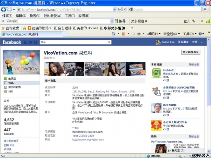Open the Google toolbar wrench settings
211x158 pixels.
pos(195,21)
